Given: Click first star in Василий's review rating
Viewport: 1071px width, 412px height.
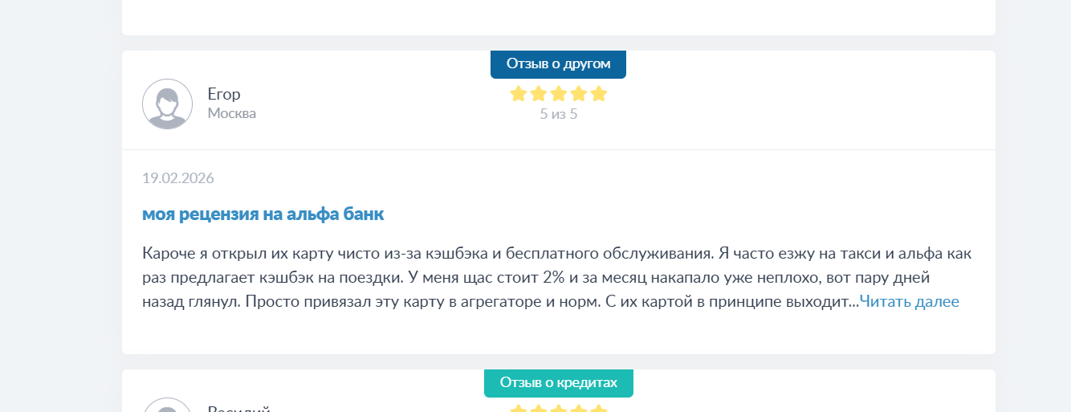Looking at the screenshot, I should coord(519,409).
